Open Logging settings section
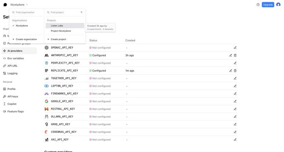The image size is (284, 152). pyautogui.click(x=19, y=73)
